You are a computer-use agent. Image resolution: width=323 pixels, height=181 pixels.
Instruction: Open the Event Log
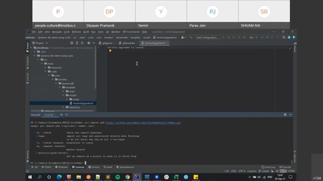[x=268, y=167]
